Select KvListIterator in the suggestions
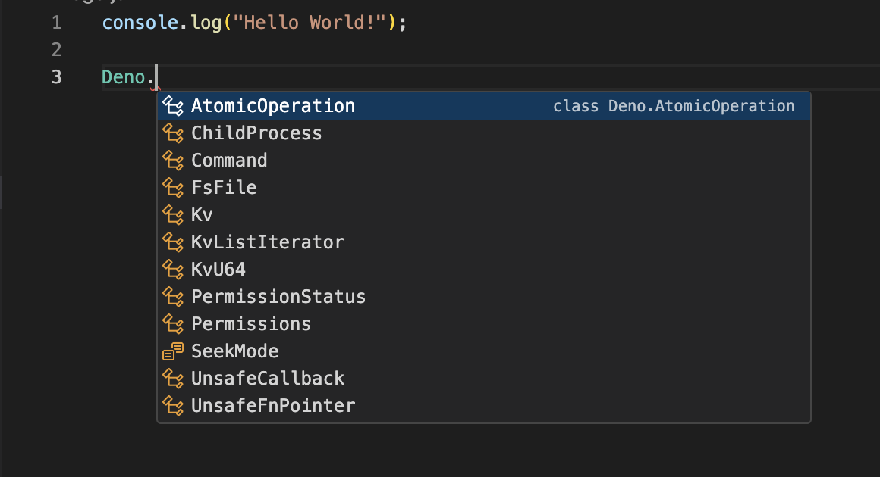 (x=268, y=242)
